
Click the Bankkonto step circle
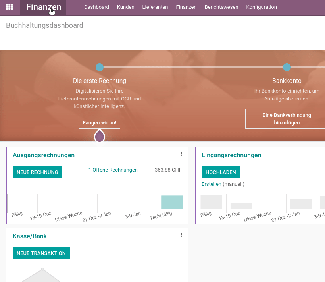coord(287,67)
